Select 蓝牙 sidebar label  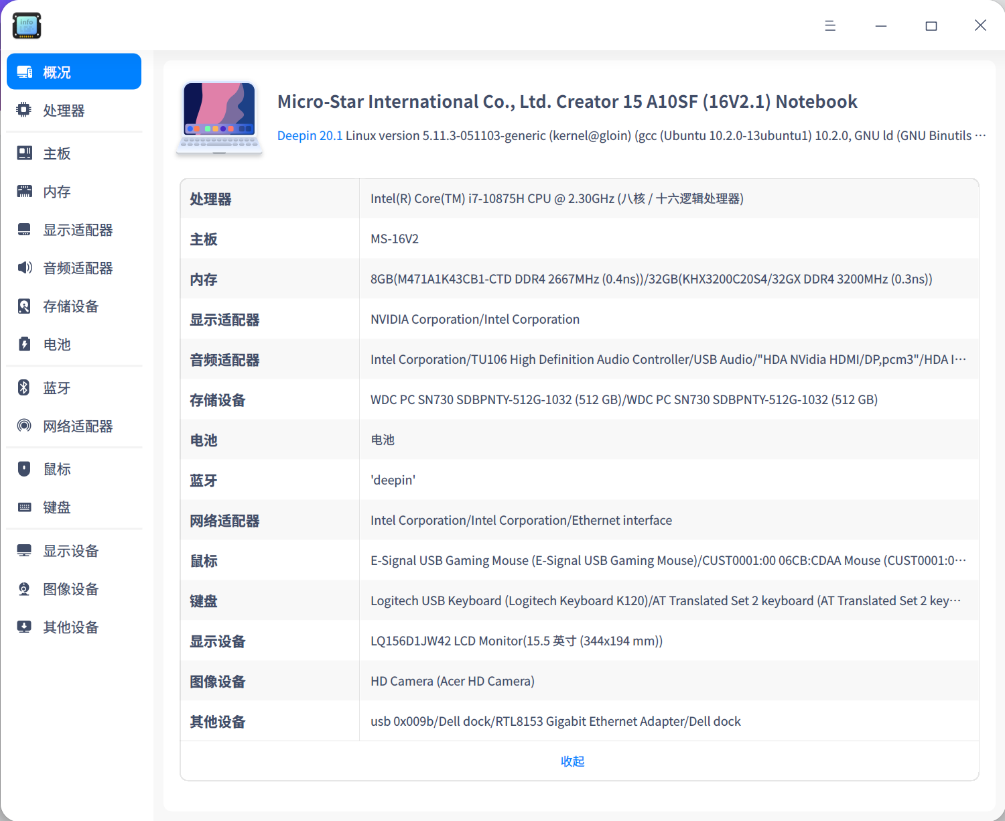(x=57, y=388)
